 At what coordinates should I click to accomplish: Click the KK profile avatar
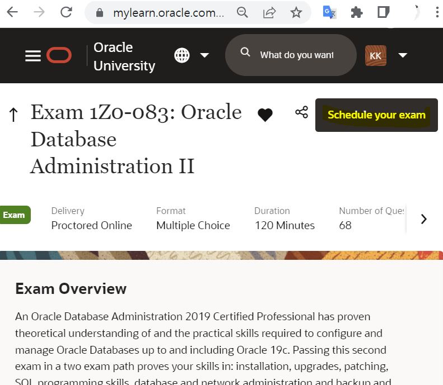point(375,55)
